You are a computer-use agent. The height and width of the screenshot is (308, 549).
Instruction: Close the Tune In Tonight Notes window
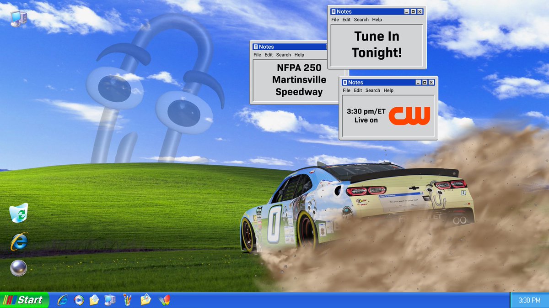pyautogui.click(x=420, y=11)
